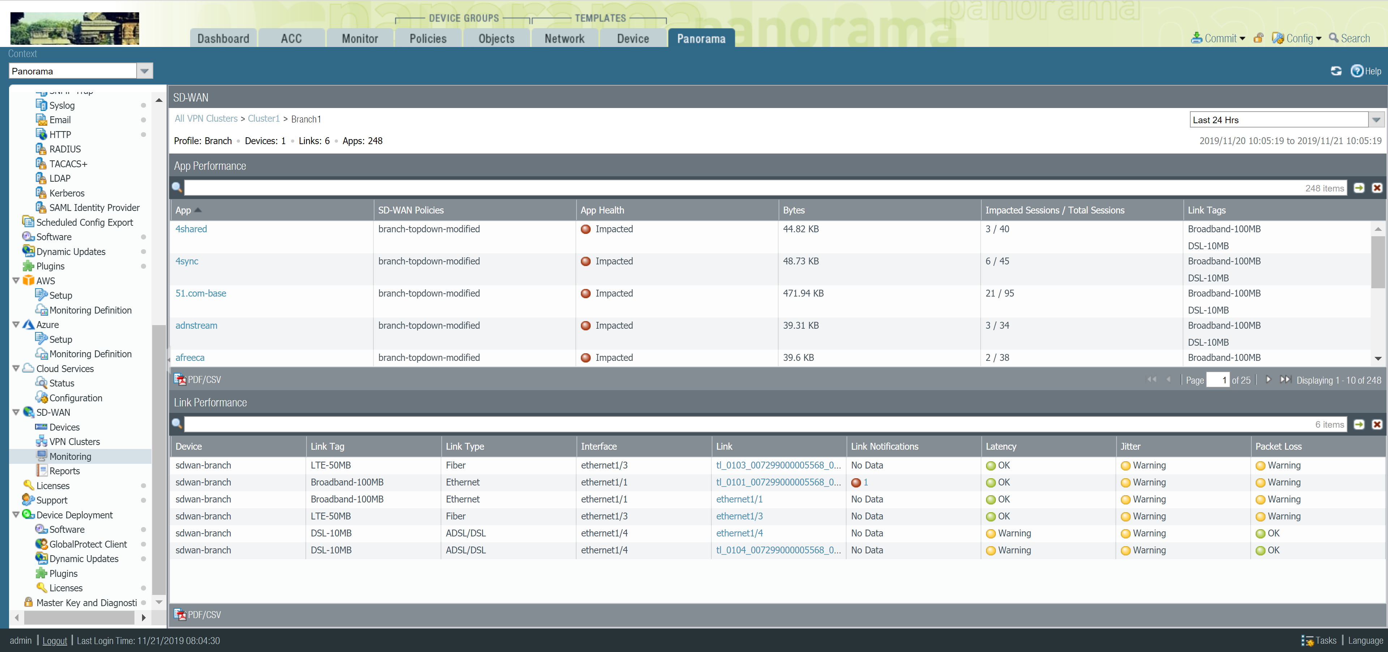
Task: Open the 4shared app link
Action: click(191, 229)
